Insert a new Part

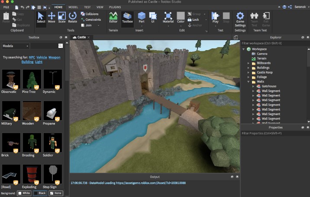coord(142,18)
